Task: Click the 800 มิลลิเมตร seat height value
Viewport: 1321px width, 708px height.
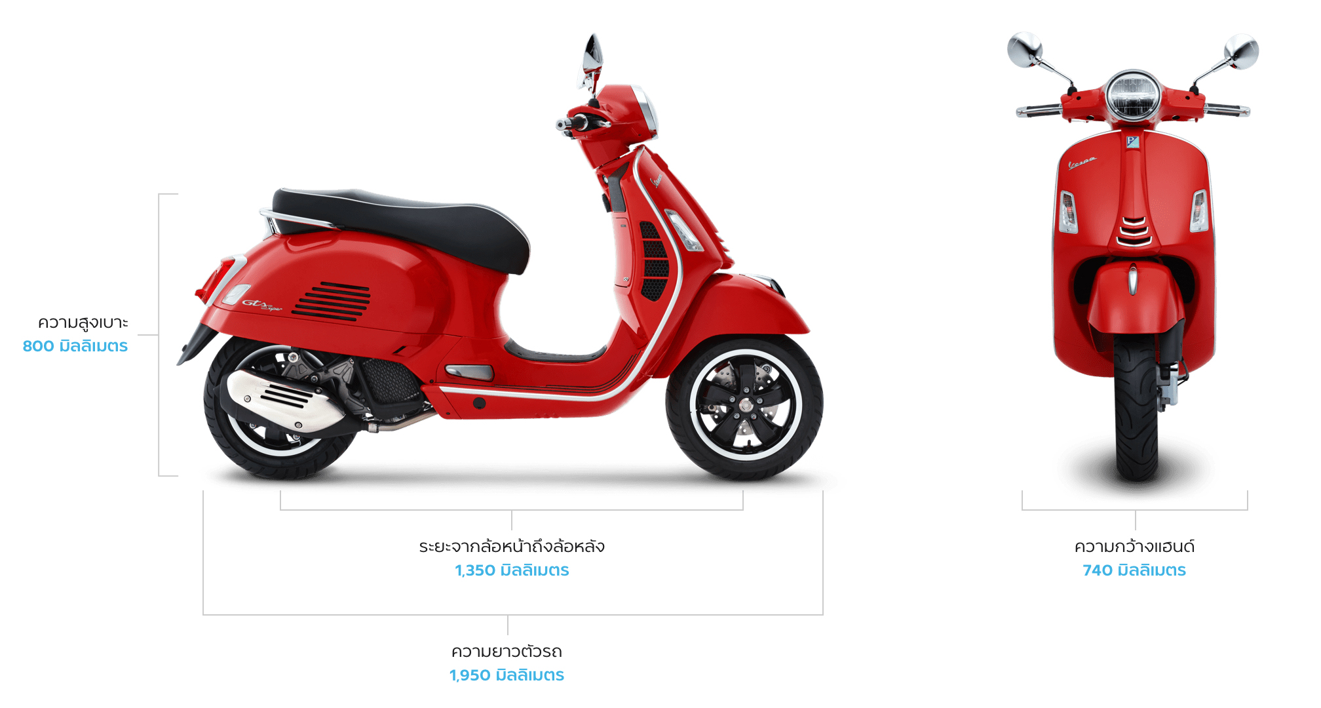Action: (x=75, y=346)
